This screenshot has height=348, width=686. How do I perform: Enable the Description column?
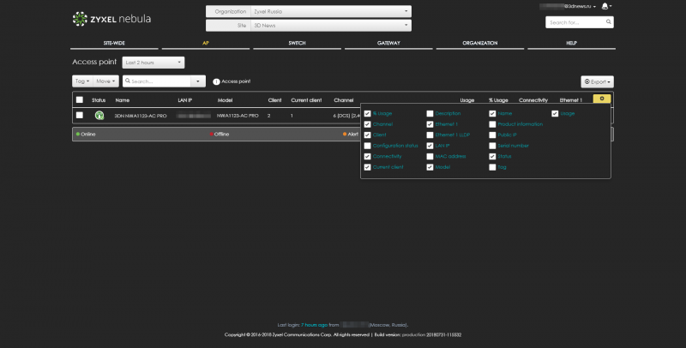point(430,114)
